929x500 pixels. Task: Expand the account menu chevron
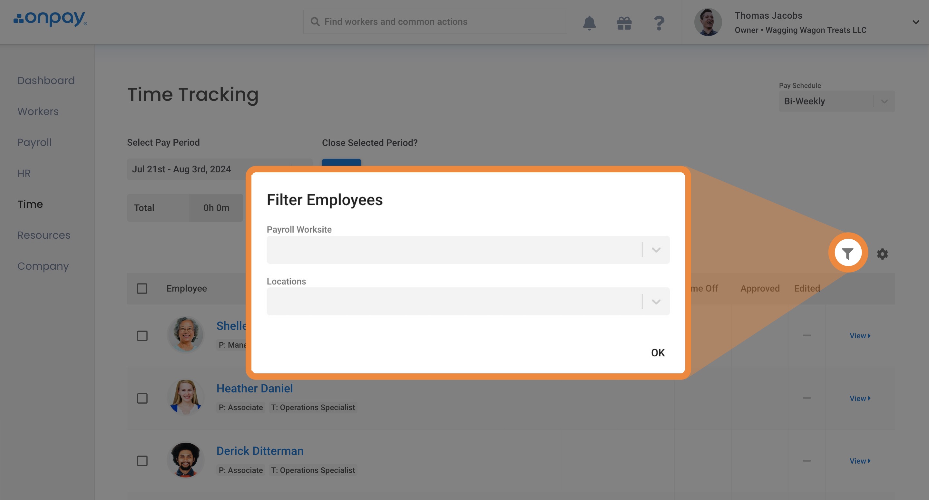point(916,22)
